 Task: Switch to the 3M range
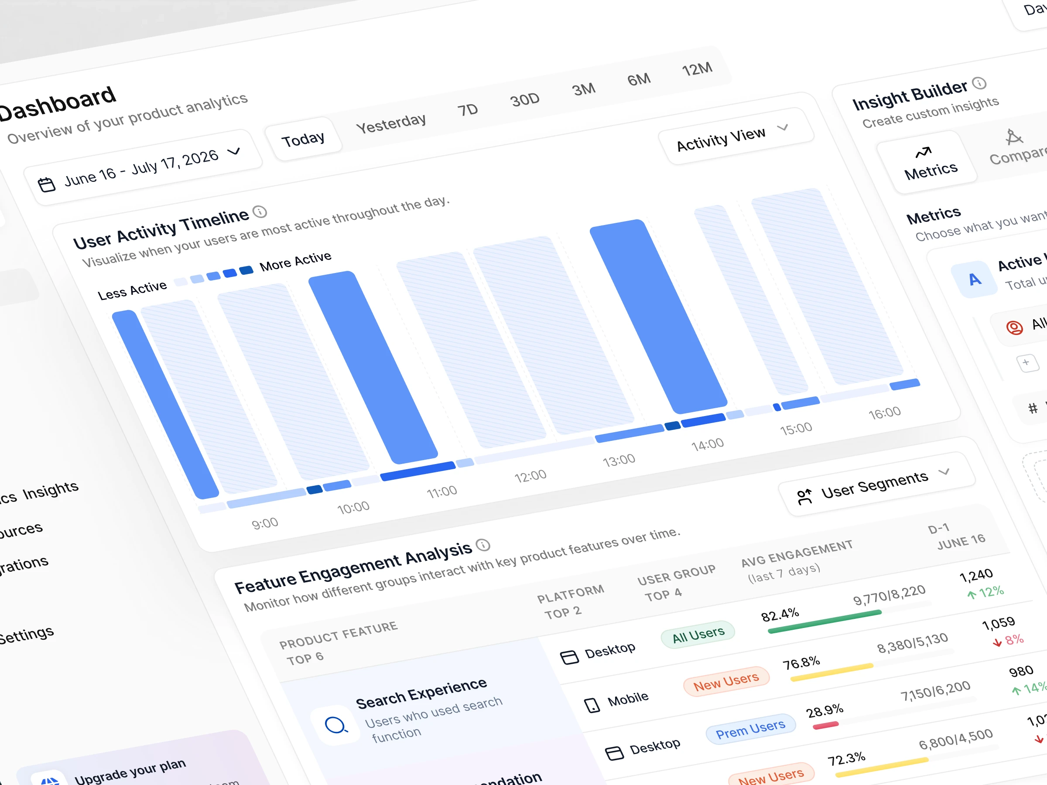[x=584, y=89]
